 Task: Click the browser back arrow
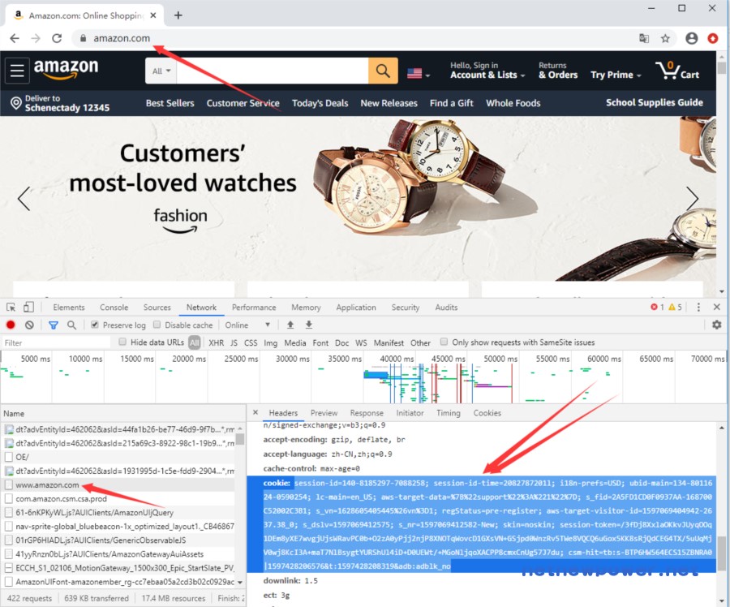tap(15, 38)
